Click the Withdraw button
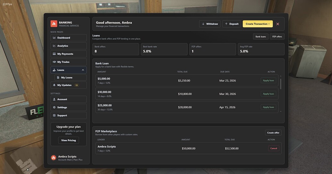 pos(210,24)
